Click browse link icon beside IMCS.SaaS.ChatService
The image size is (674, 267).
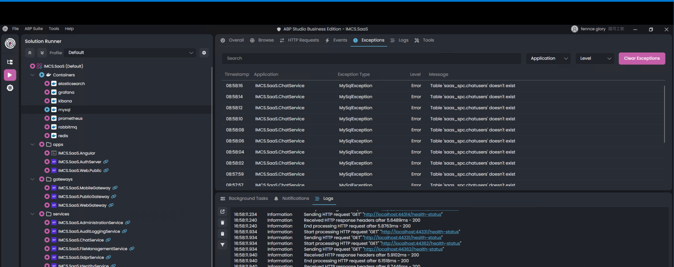coord(108,240)
